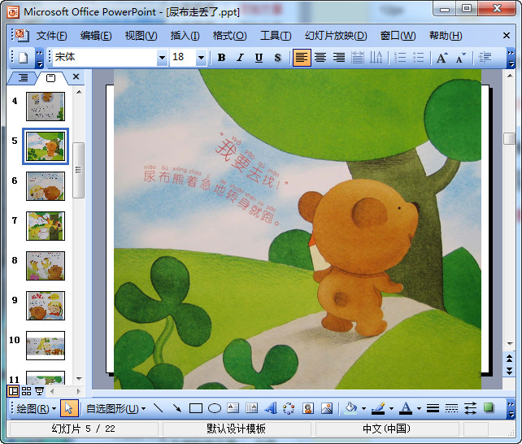
Task: Select slide 8 thumbnail
Action: click(46, 266)
